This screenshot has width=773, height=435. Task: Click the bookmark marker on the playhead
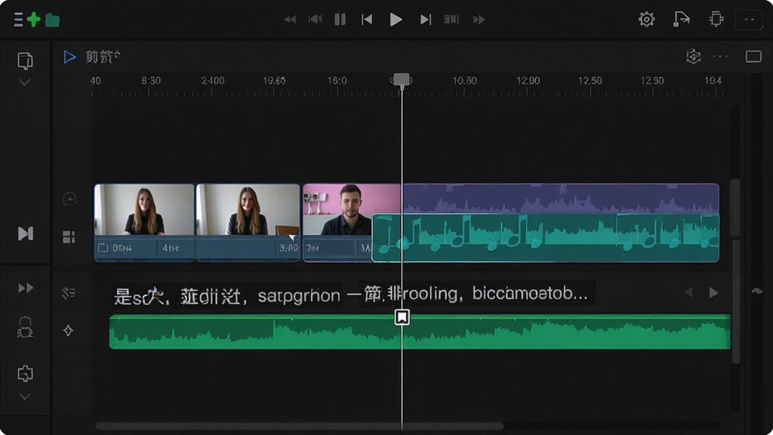click(402, 317)
